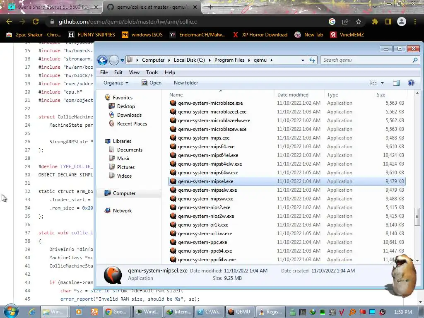This screenshot has height=318, width=424.
Task: Open the VineMEMZ bookmark
Action: 347,35
